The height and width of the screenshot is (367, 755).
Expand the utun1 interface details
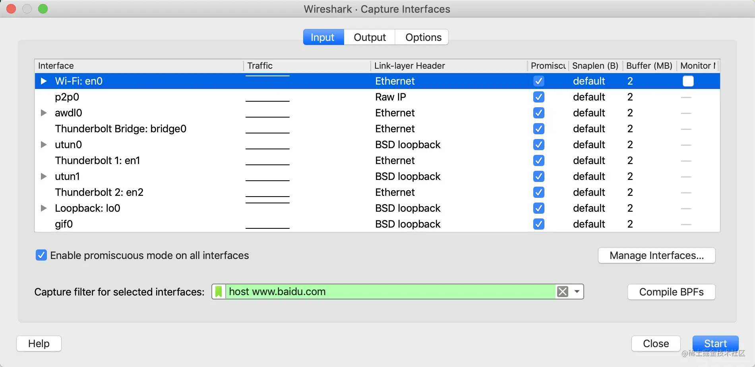point(44,176)
